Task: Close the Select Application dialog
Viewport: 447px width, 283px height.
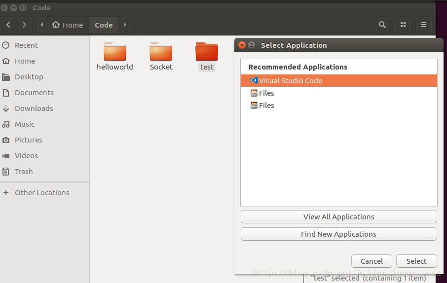Action: click(x=242, y=45)
